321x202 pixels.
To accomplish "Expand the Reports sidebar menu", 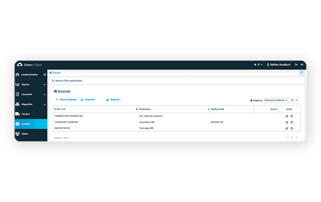I will pos(31,84).
